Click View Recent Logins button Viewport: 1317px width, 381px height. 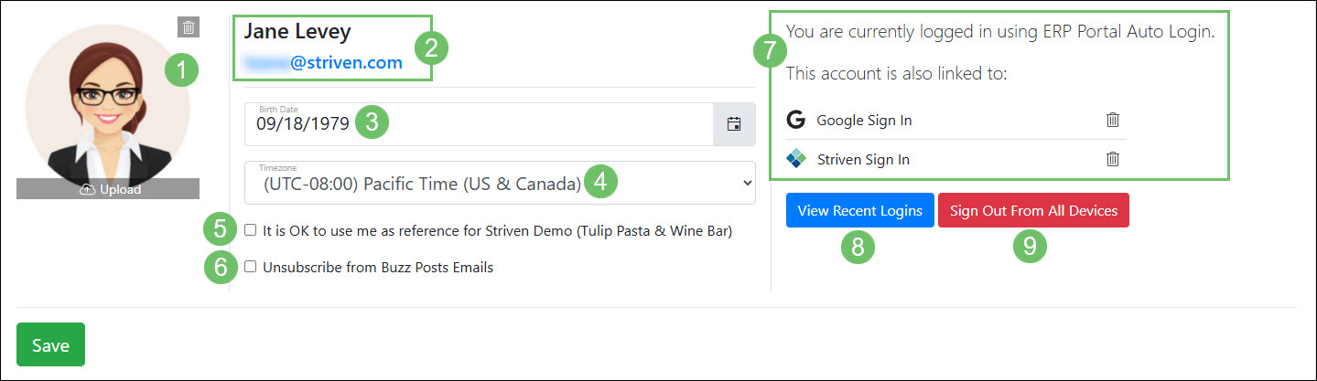[x=859, y=210]
